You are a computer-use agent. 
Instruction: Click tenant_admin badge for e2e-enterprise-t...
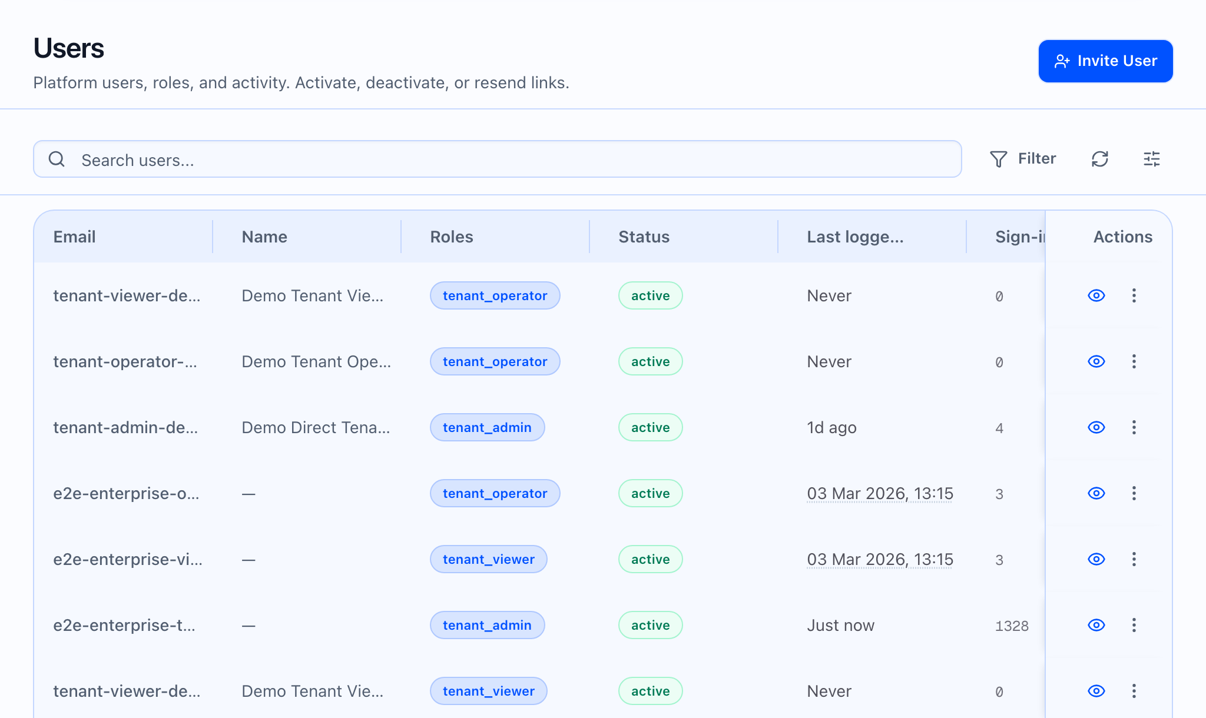pyautogui.click(x=487, y=625)
